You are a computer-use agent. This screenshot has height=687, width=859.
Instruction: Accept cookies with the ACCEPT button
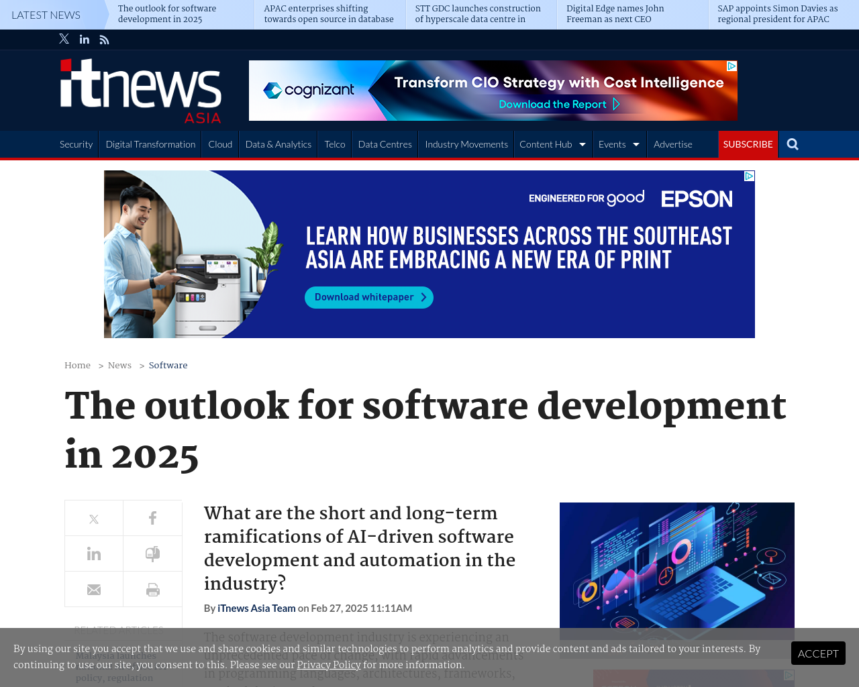click(x=818, y=653)
